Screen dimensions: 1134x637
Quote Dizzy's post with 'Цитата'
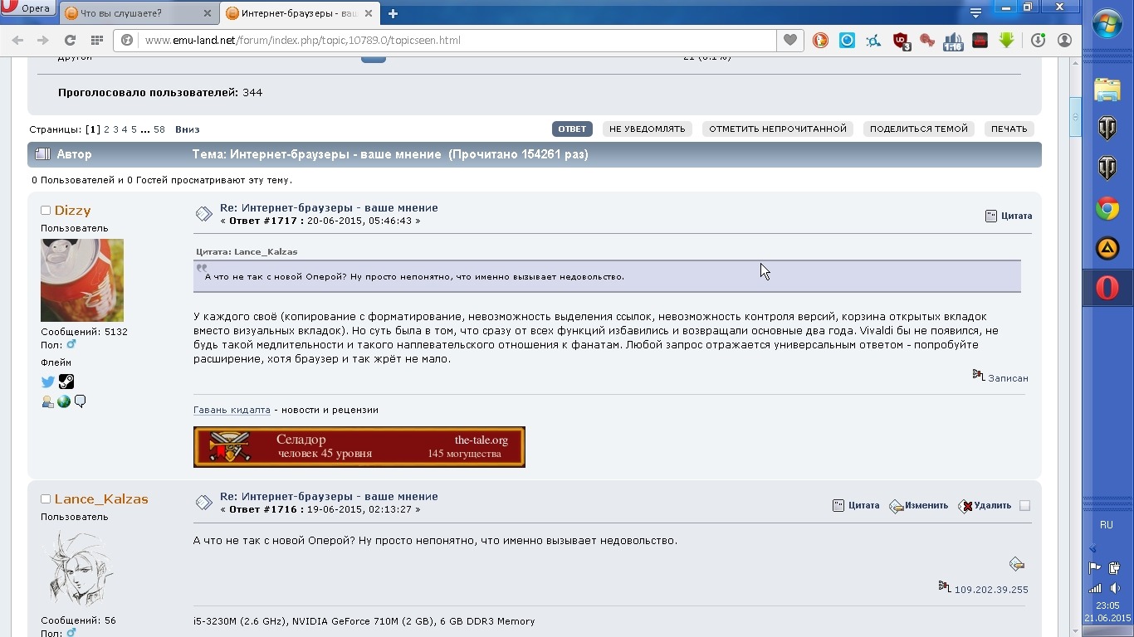1009,216
